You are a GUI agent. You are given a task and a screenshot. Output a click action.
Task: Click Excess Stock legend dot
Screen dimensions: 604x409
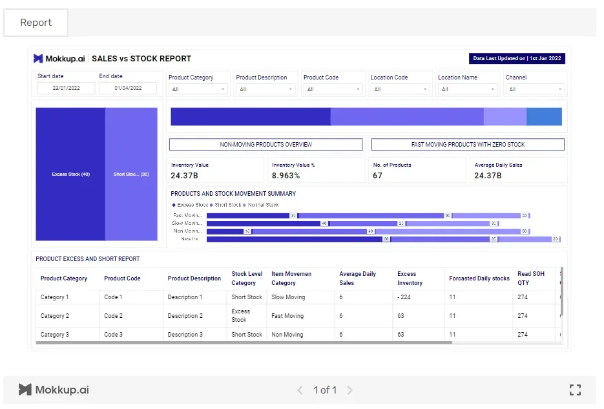[174, 205]
